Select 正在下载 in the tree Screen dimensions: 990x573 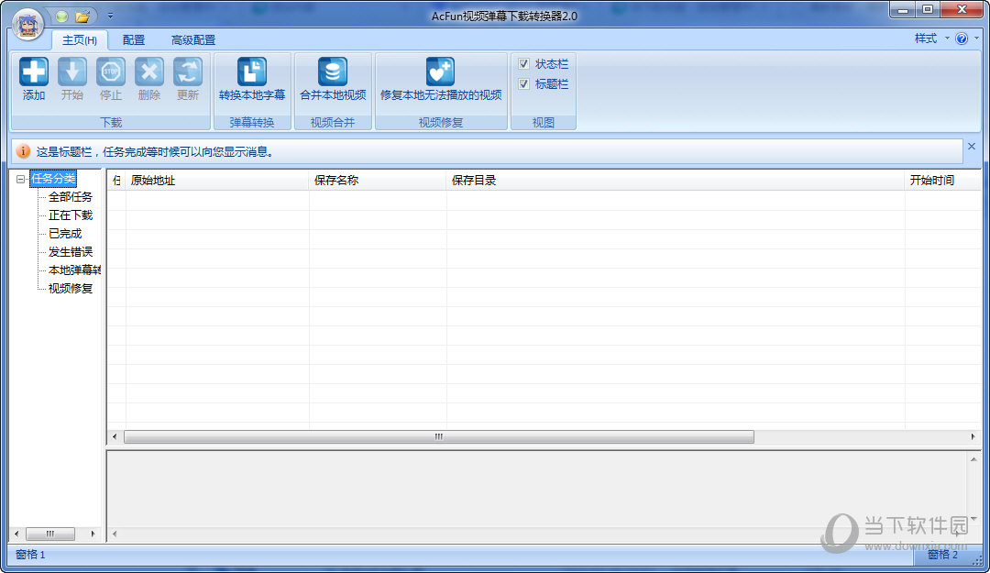[x=70, y=215]
